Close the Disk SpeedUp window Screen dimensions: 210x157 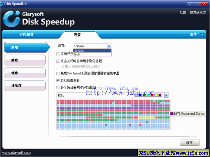tap(204, 4)
